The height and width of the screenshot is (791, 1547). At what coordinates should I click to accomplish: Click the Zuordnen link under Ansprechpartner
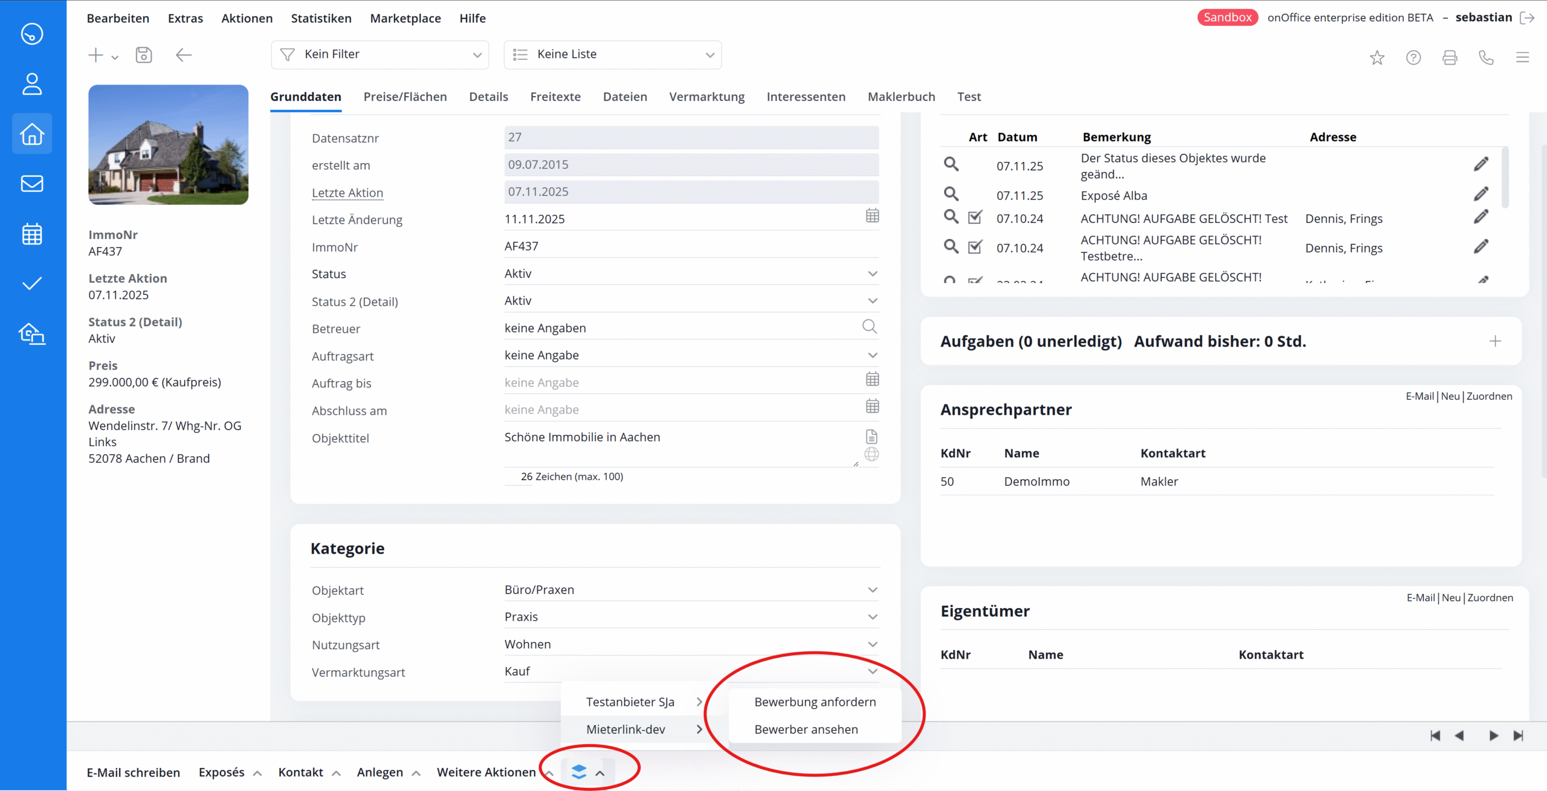1489,396
